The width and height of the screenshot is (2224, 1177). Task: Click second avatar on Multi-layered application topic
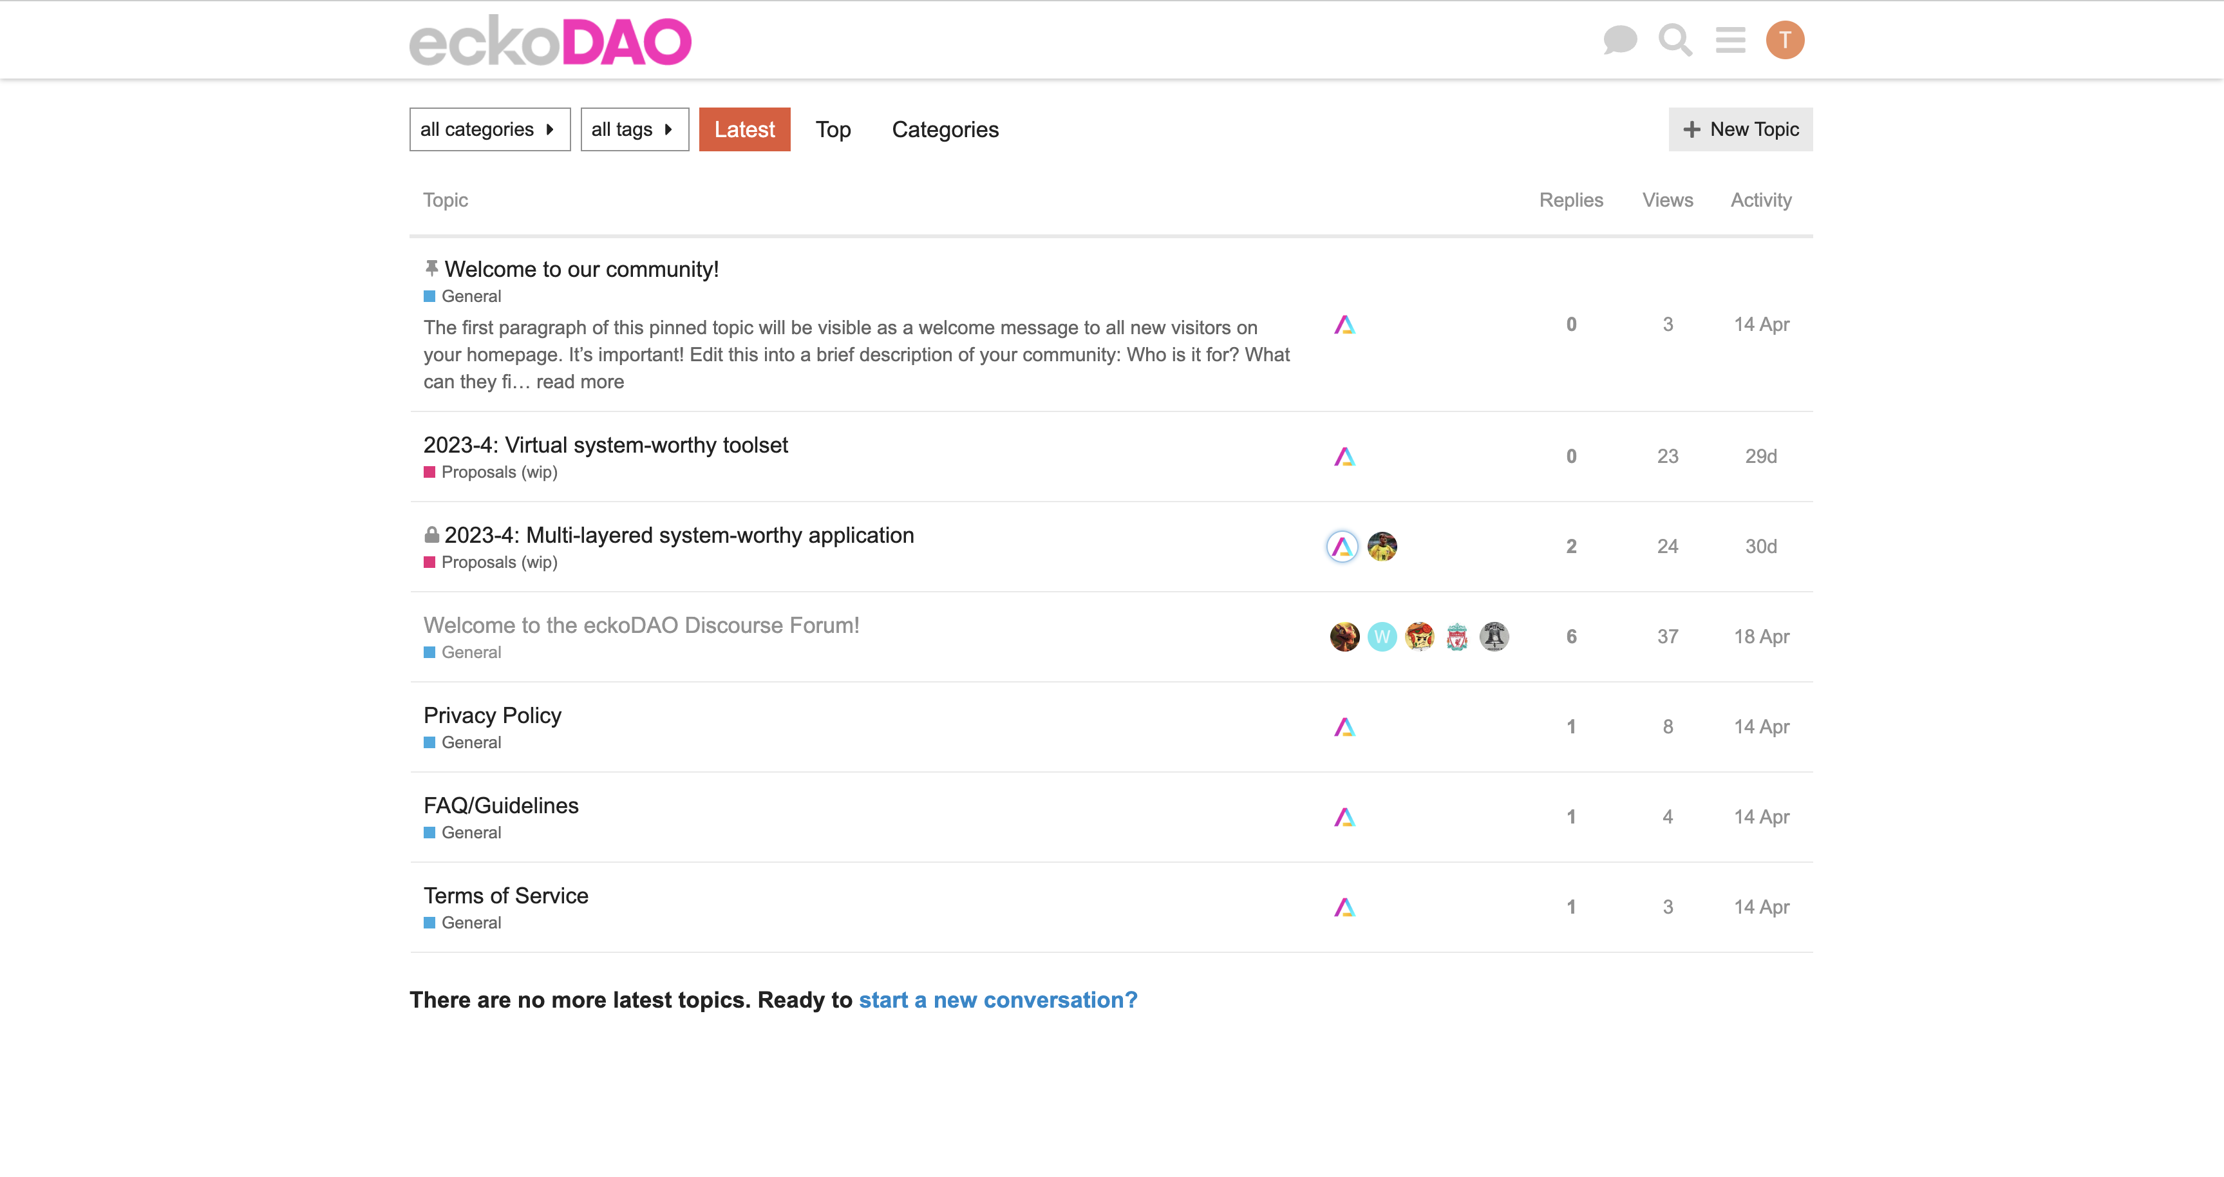pos(1381,547)
